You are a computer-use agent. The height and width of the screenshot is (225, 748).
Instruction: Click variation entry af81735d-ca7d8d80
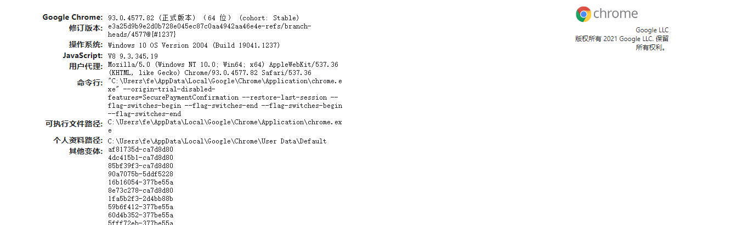[x=140, y=149]
